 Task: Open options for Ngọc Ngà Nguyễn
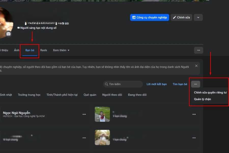pyautogui.click(x=84, y=114)
